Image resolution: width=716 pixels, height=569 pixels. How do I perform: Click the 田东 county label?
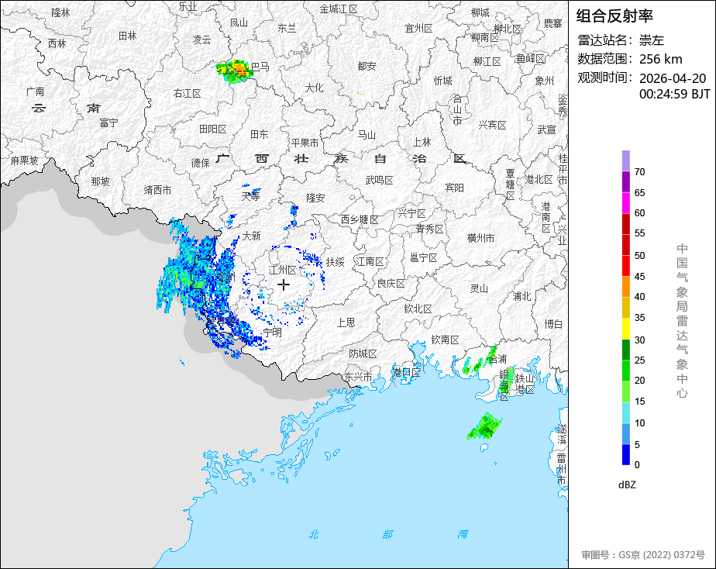pos(260,134)
